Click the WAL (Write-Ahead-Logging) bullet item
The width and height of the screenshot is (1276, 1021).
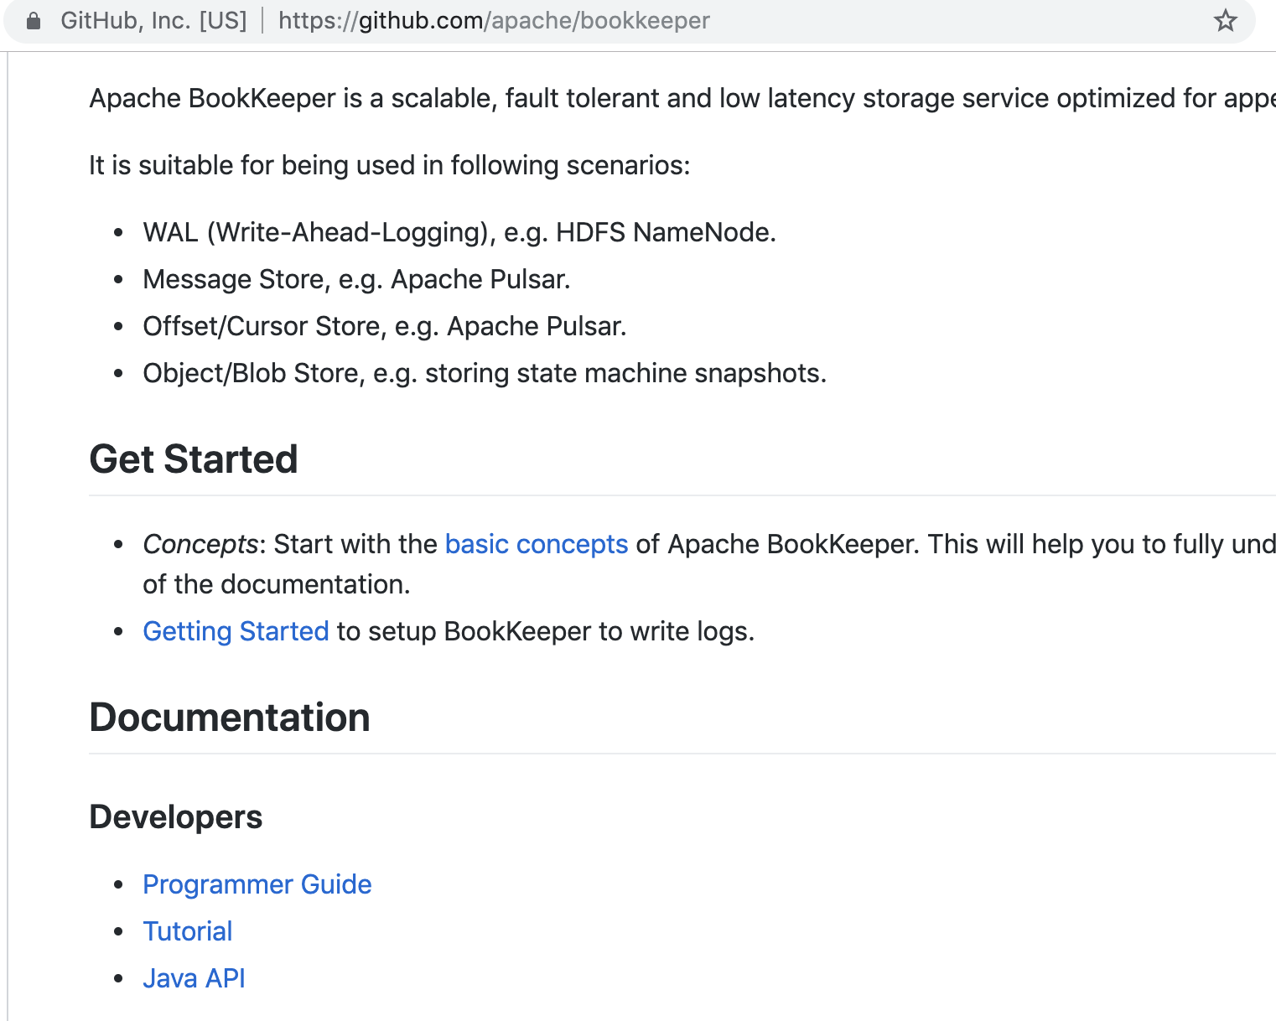pos(459,232)
